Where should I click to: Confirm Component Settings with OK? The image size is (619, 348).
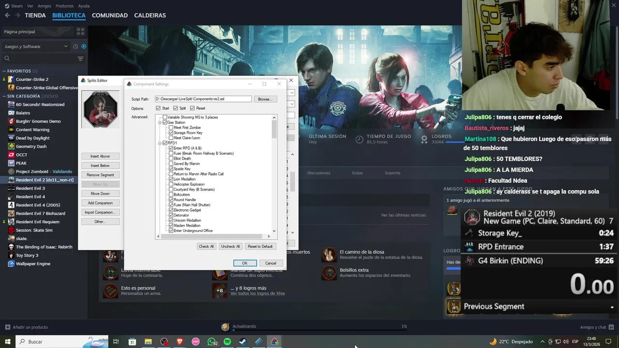pos(245,263)
